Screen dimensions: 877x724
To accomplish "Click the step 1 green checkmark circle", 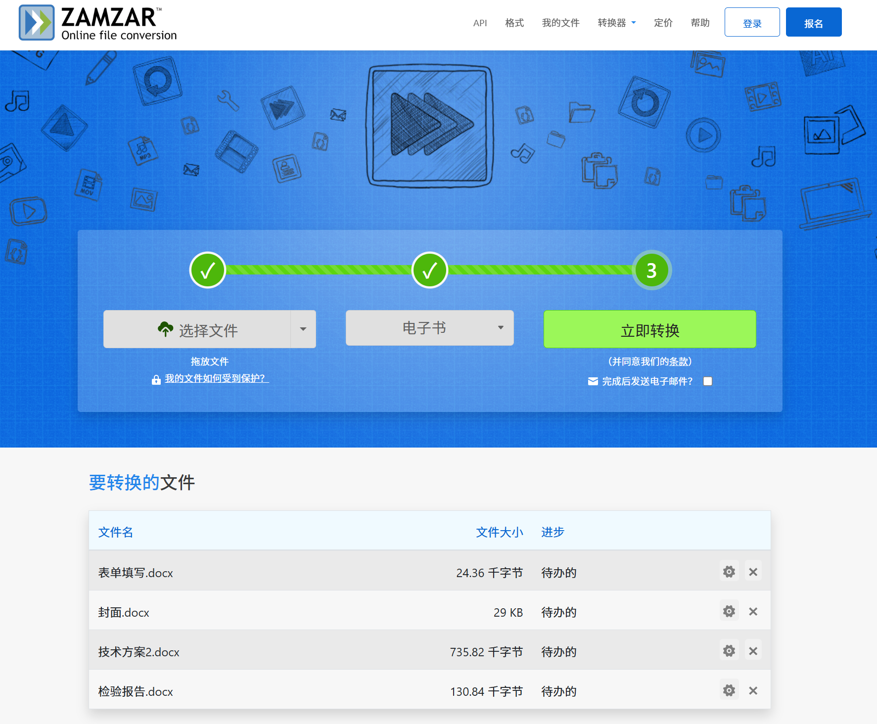I will click(x=208, y=270).
